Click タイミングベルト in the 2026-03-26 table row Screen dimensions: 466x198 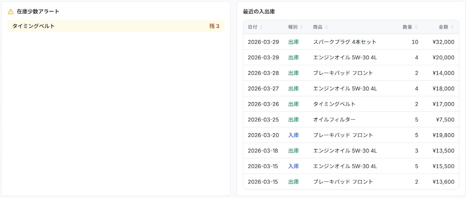(334, 104)
